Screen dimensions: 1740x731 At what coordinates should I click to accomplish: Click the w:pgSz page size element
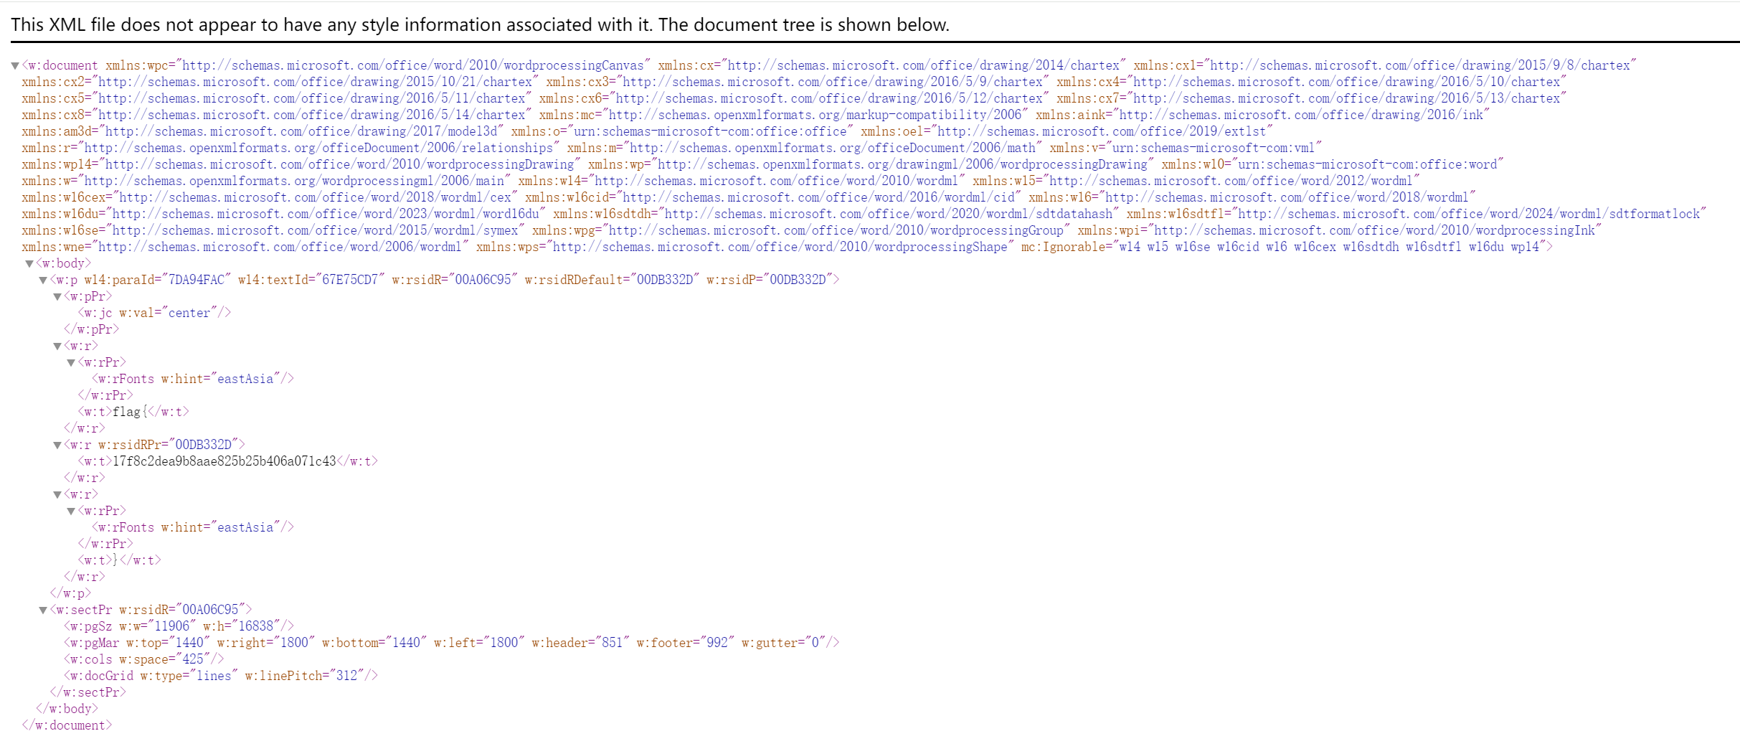(x=179, y=626)
